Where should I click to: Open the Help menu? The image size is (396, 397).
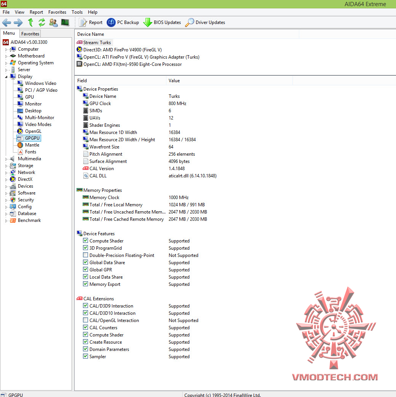93,12
